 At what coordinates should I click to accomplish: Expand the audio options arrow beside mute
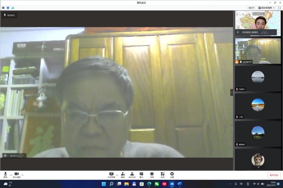(x=11, y=175)
